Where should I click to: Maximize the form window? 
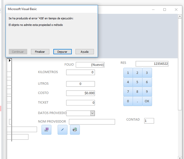(165, 9)
